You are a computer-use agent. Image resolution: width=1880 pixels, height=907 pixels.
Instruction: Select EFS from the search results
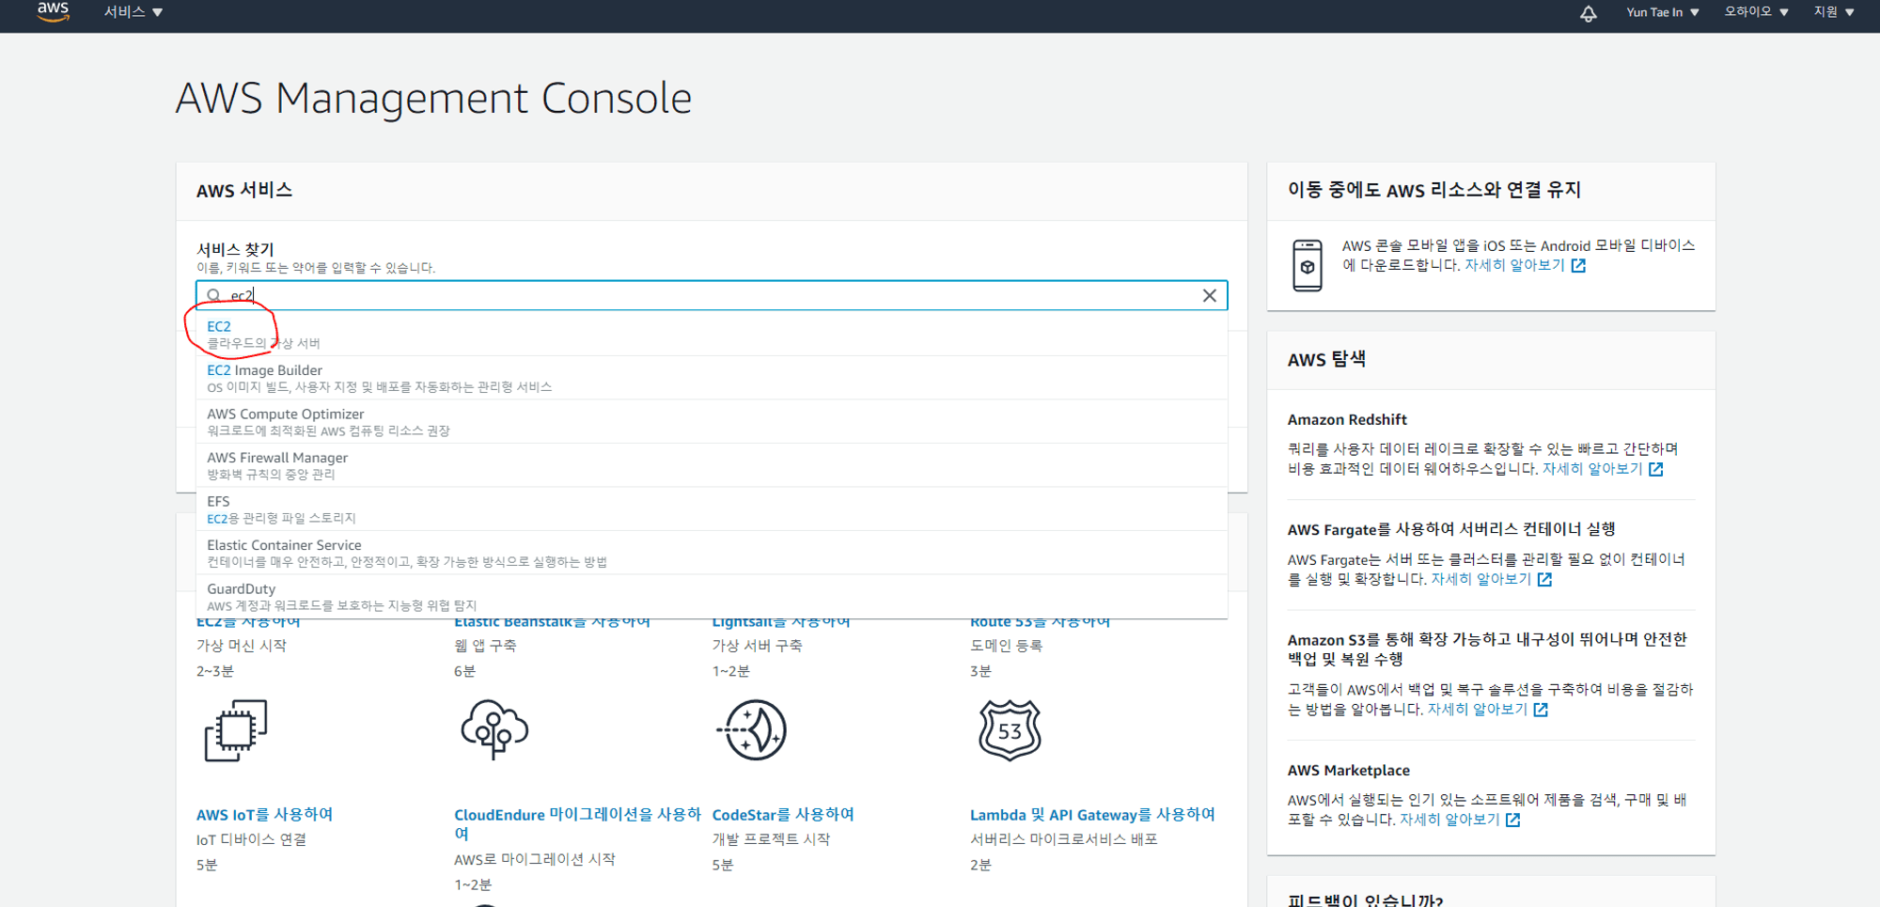pos(712,508)
